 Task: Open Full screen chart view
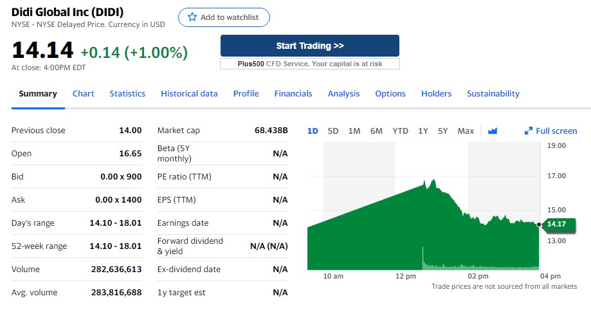click(550, 131)
